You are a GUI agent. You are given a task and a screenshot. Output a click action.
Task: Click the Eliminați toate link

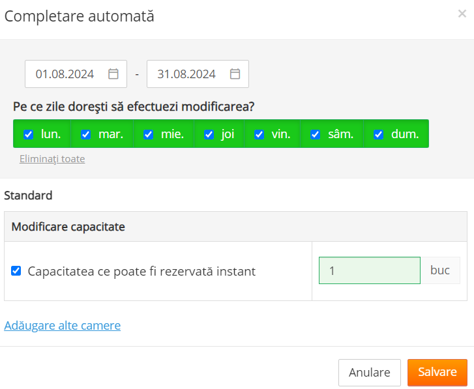(x=52, y=159)
